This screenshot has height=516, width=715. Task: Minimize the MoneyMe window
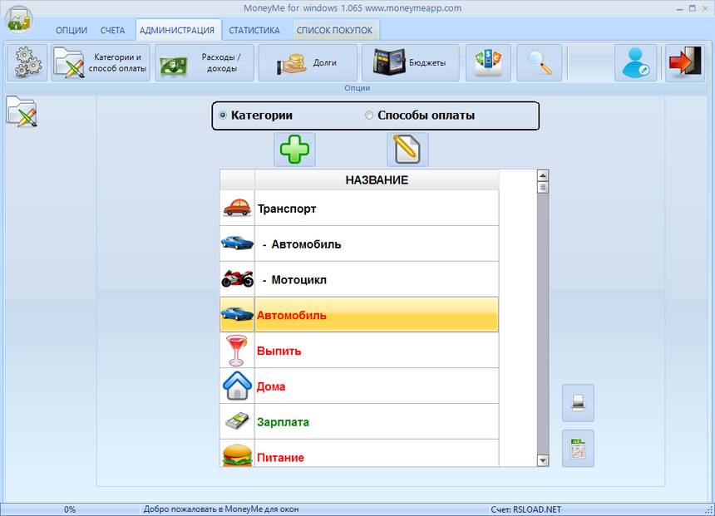tap(680, 8)
